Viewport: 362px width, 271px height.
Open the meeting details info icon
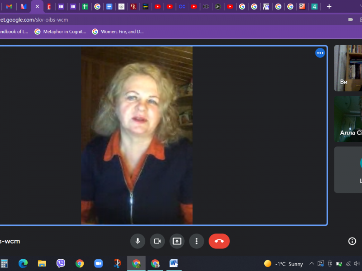pyautogui.click(x=352, y=241)
